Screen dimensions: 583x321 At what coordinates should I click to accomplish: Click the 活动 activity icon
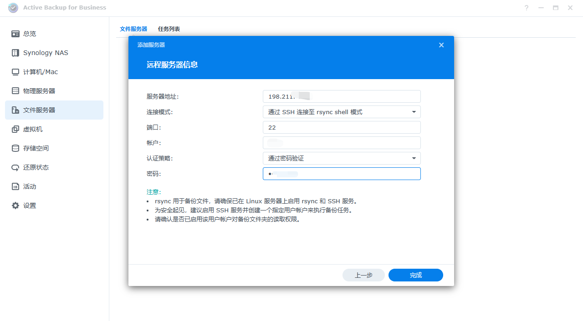15,186
